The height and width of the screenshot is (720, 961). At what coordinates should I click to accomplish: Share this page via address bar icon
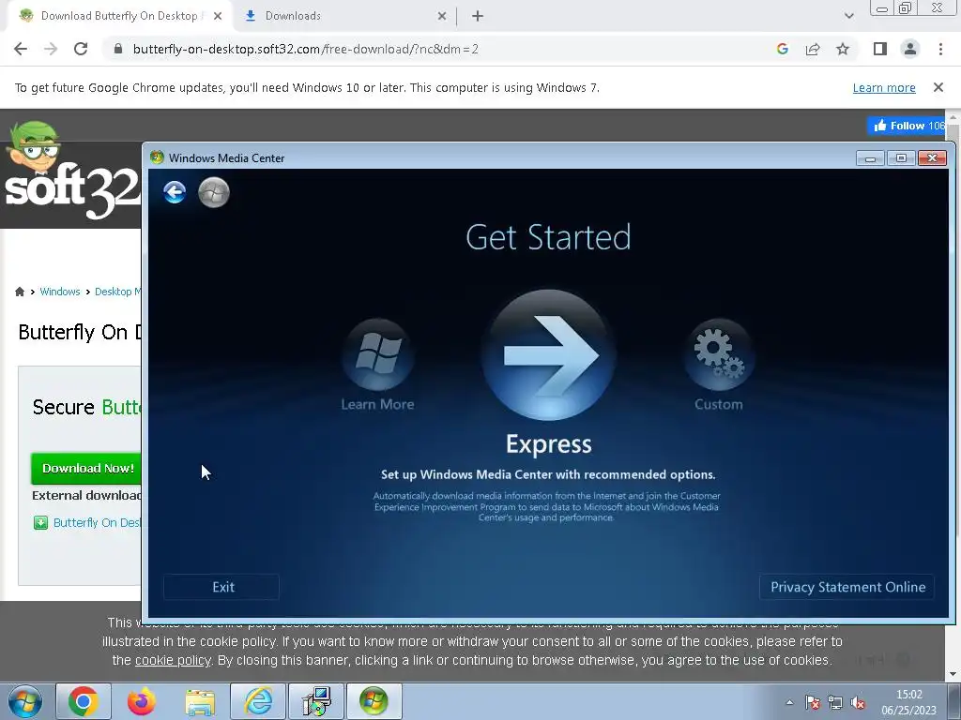[813, 49]
